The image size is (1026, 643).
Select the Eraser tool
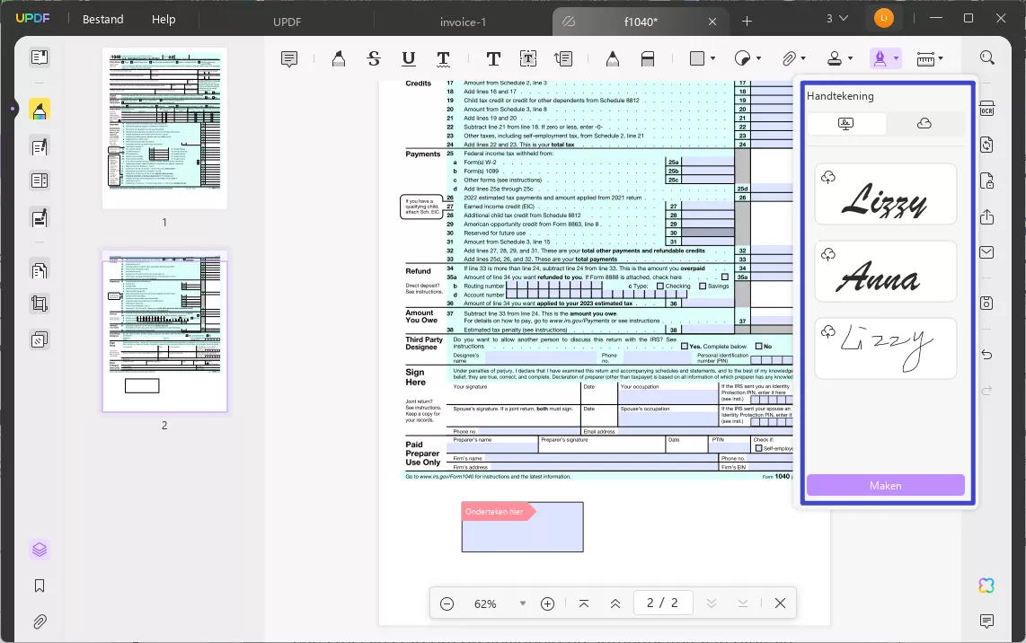(648, 59)
